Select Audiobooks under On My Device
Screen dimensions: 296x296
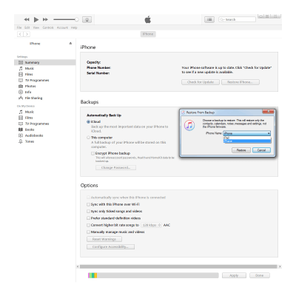point(34,135)
